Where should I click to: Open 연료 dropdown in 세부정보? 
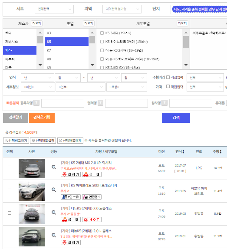click(81, 87)
